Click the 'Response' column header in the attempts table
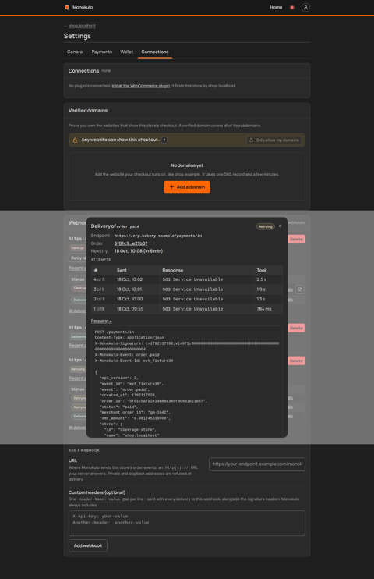The image size is (374, 579). (173, 270)
